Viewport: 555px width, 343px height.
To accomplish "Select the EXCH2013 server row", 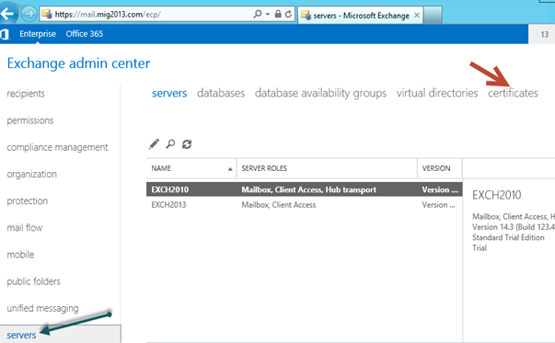I will [x=305, y=205].
